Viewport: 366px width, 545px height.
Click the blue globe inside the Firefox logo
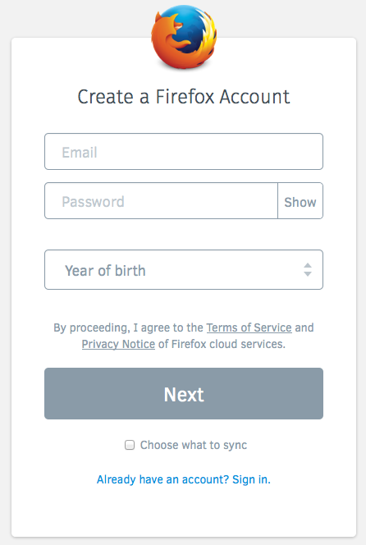pos(190,30)
